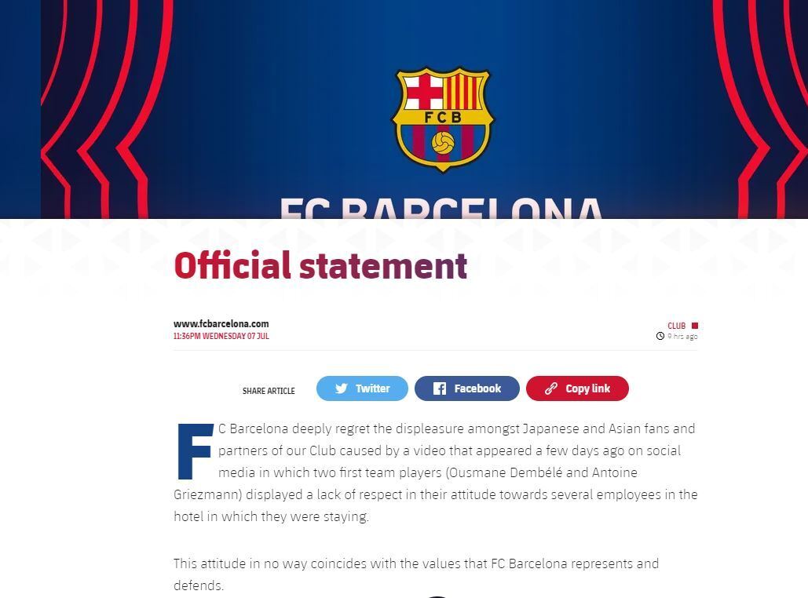Share the article via the Facebook label

477,388
